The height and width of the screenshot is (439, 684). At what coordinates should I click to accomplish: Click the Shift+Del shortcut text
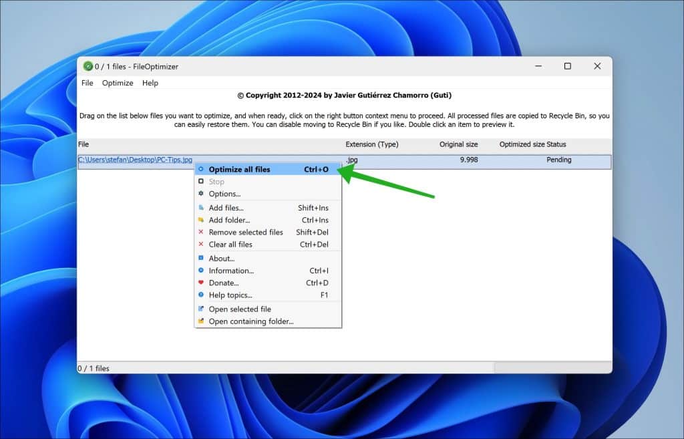[313, 232]
